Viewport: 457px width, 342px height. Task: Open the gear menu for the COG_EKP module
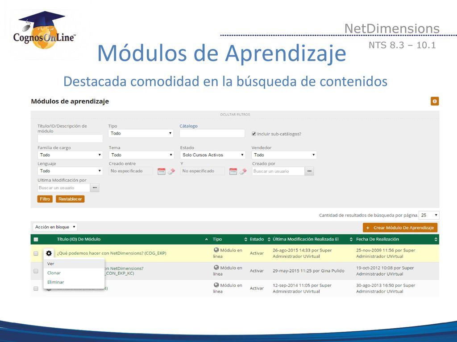point(49,253)
